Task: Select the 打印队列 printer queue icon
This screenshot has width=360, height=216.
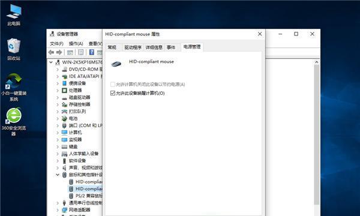Action: coord(65,112)
